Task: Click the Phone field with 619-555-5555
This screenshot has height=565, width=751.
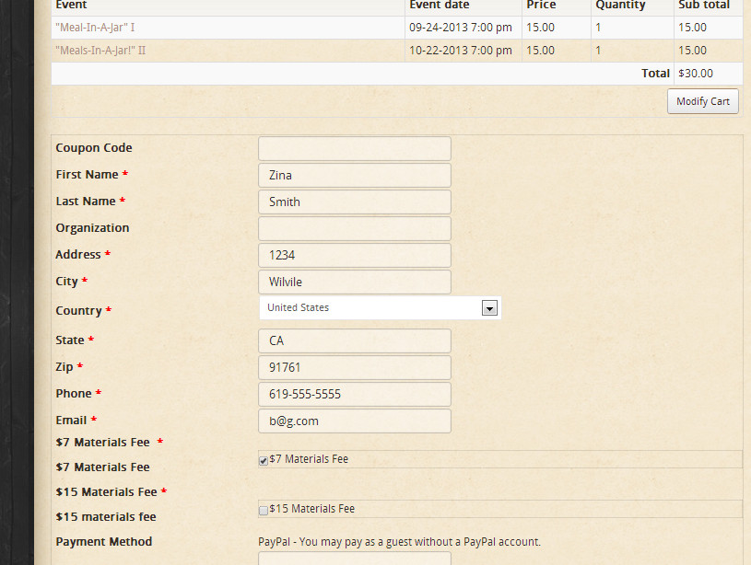Action: point(355,395)
